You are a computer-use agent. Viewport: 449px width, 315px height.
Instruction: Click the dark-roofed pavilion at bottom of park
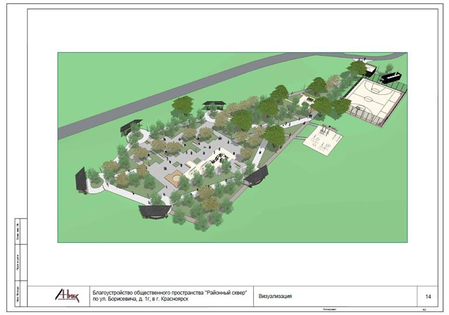(x=155, y=212)
